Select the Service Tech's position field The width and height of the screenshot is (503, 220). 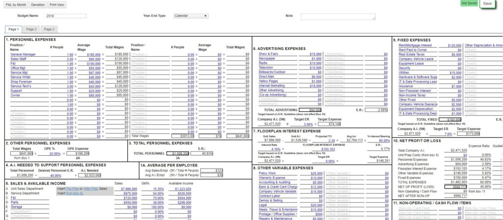point(29,86)
